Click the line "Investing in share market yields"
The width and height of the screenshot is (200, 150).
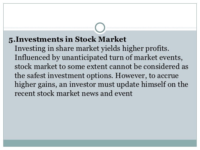(x=67, y=49)
